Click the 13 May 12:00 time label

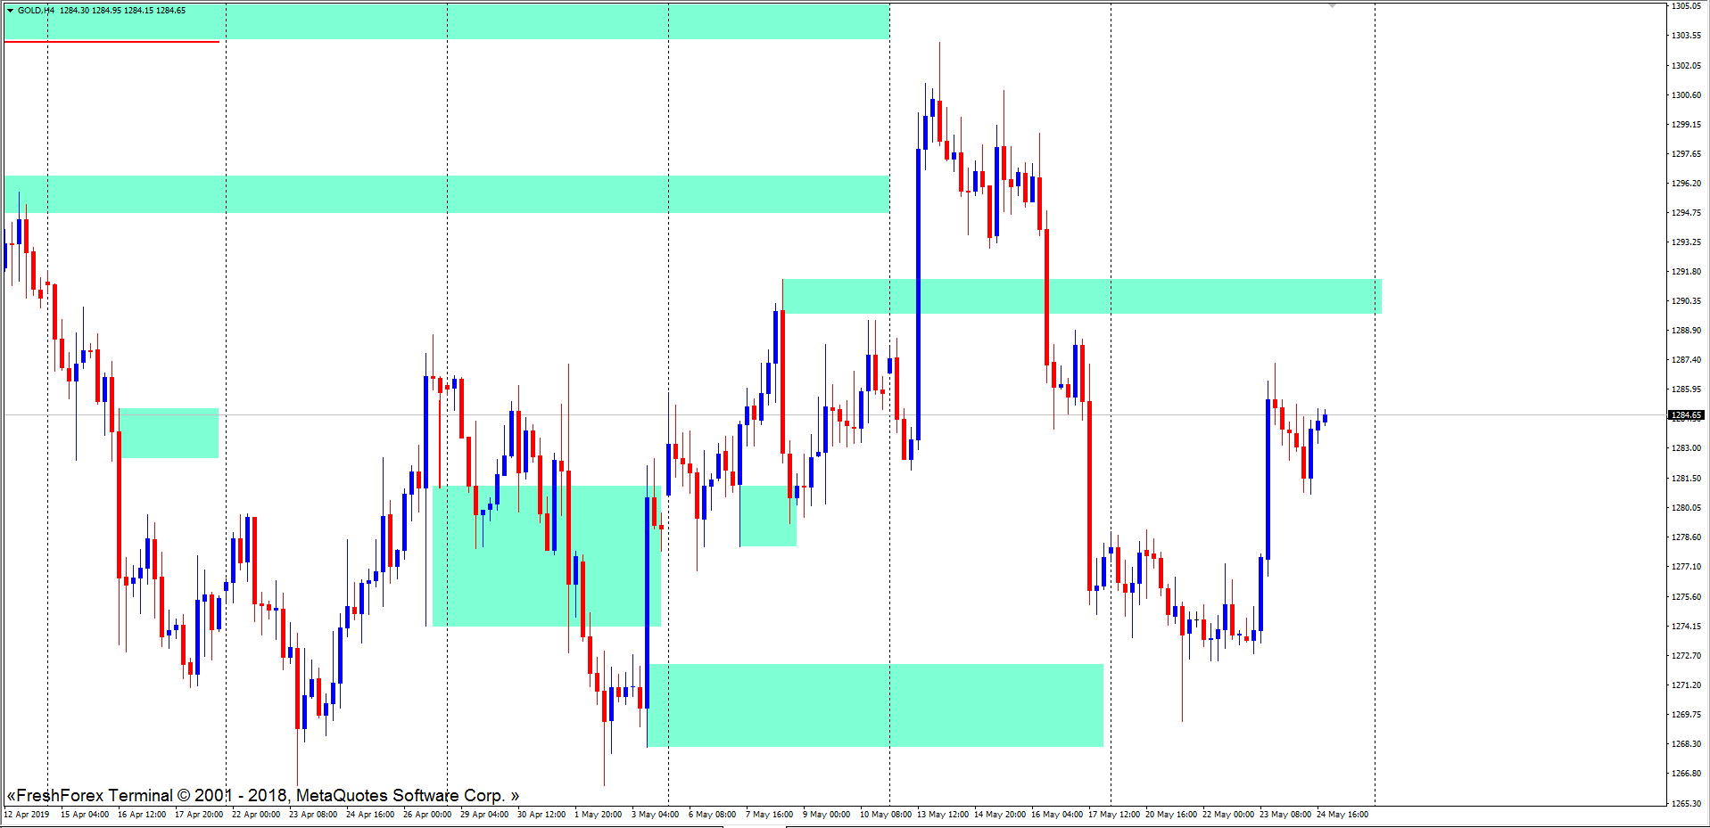(x=942, y=814)
